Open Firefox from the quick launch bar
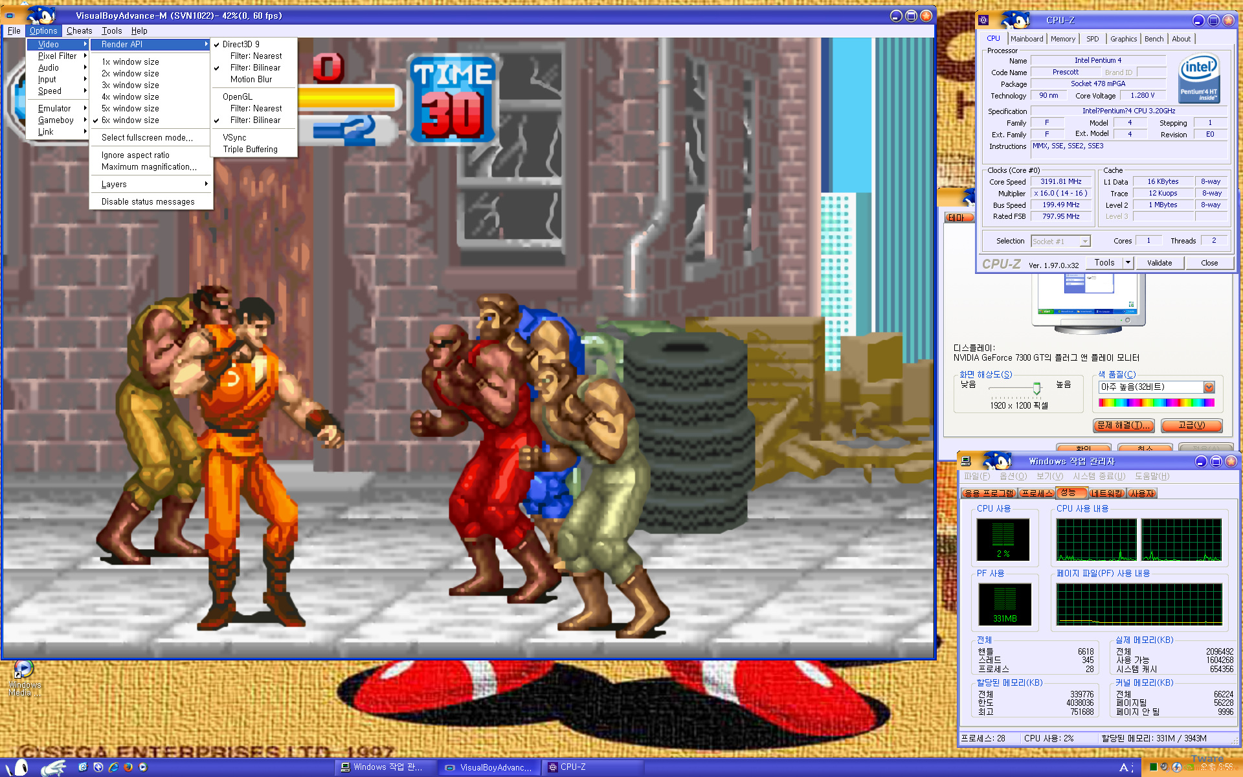 tap(128, 767)
